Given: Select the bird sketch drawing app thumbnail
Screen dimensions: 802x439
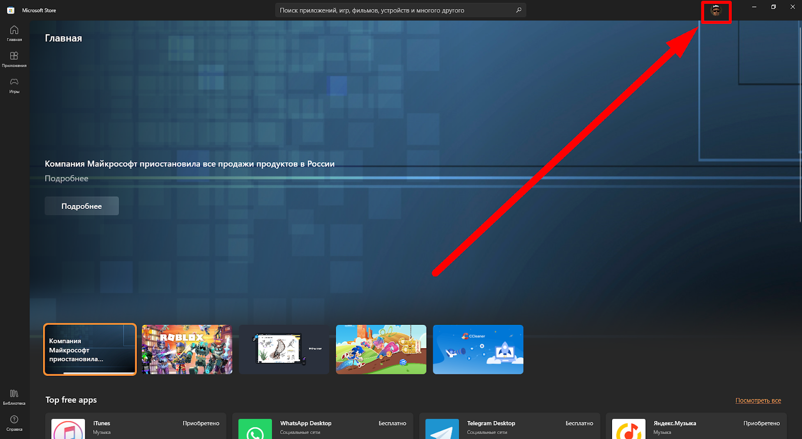Looking at the screenshot, I should pos(284,349).
